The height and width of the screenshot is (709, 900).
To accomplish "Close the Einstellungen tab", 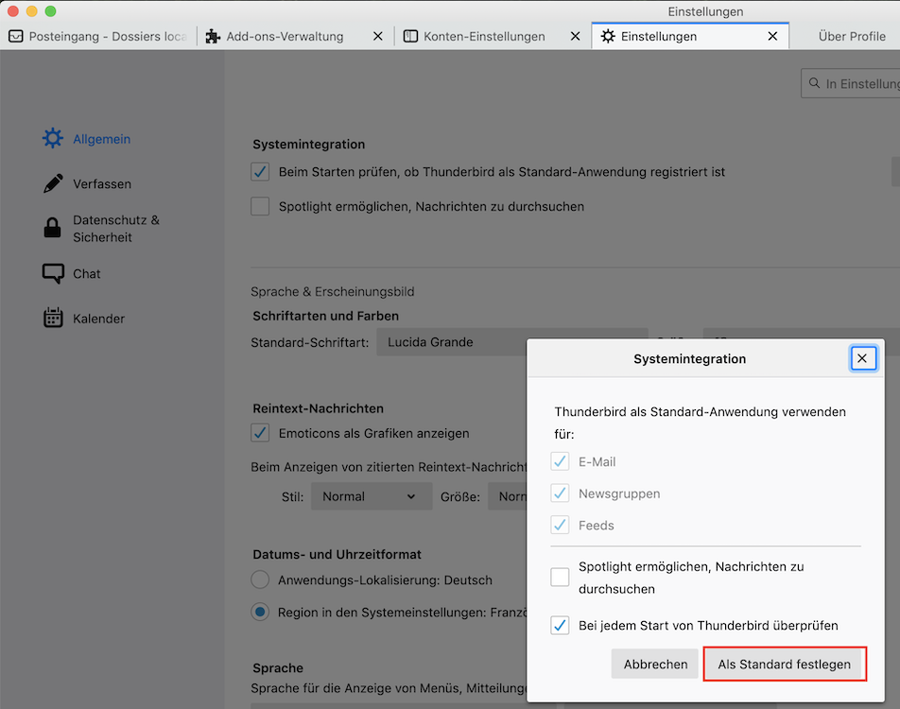I will pyautogui.click(x=772, y=36).
